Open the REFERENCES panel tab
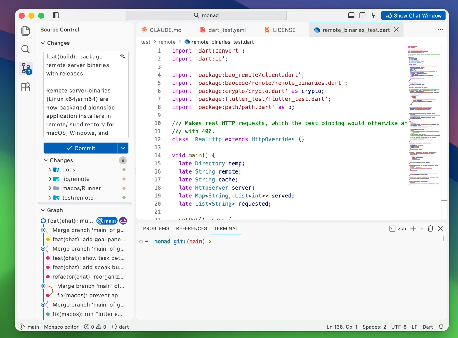 [x=192, y=228]
